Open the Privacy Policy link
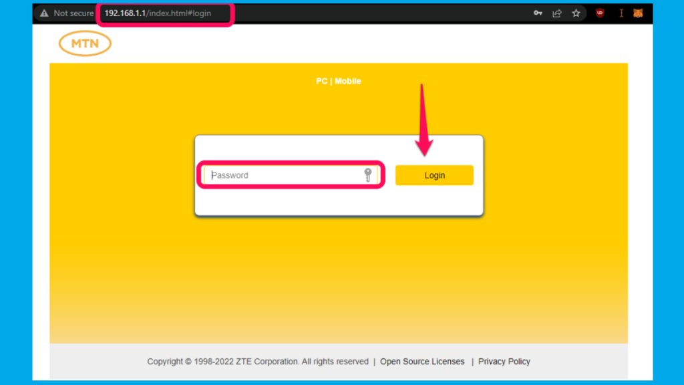The image size is (684, 385). (x=504, y=362)
